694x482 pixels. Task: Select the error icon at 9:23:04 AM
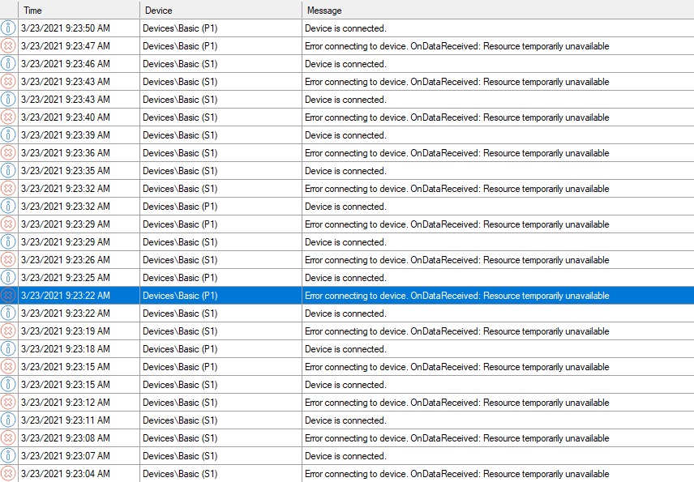pos(8,474)
